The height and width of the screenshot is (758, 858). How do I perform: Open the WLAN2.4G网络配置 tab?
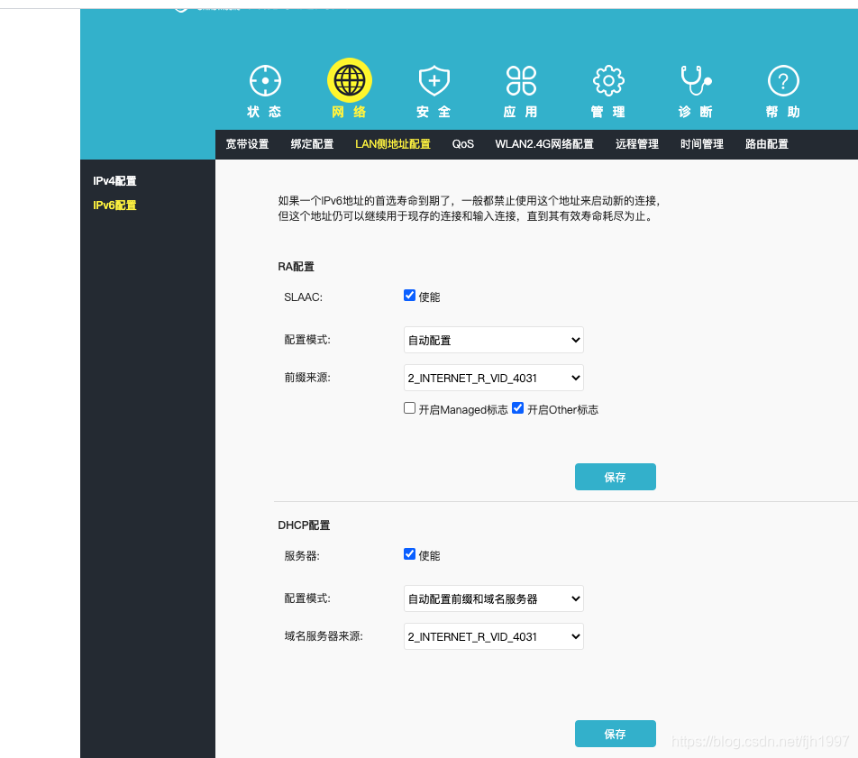tap(543, 143)
